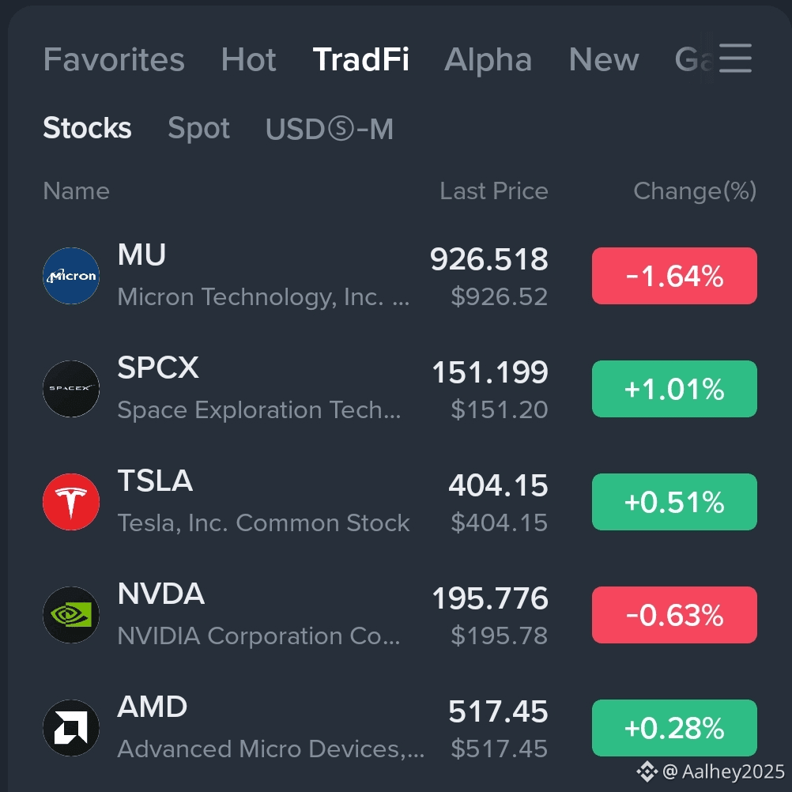The width and height of the screenshot is (792, 792).
Task: Toggle MU -1.64% change badge
Action: [674, 276]
